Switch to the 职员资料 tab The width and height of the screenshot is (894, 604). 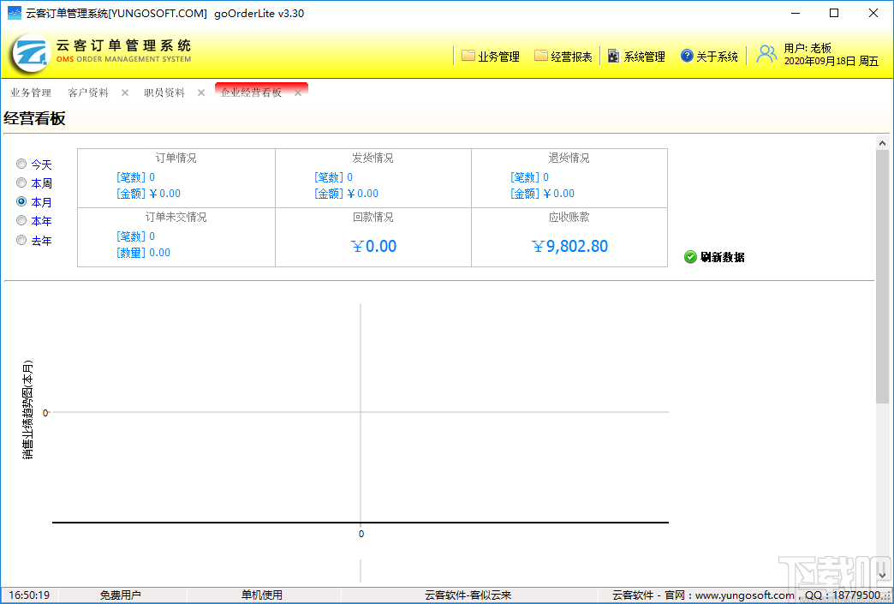pos(164,93)
